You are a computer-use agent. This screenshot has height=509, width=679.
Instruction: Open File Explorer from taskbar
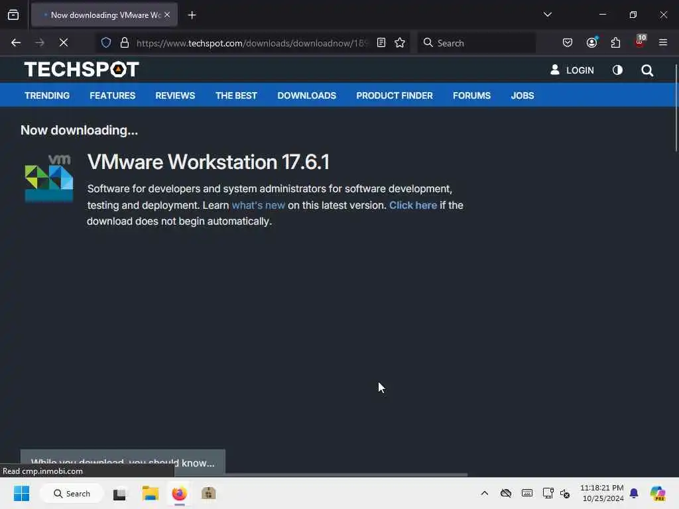tap(151, 493)
